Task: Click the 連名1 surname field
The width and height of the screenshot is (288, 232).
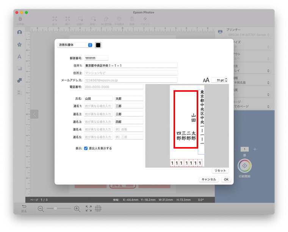Action: click(99, 106)
